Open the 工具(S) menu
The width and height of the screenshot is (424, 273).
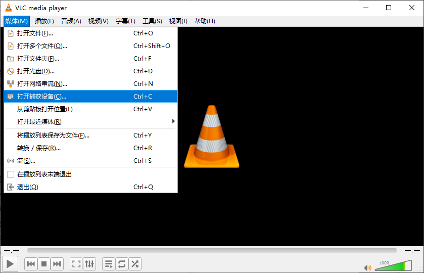pos(152,21)
